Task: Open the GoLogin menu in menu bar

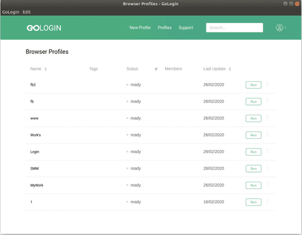Action: pyautogui.click(x=11, y=12)
